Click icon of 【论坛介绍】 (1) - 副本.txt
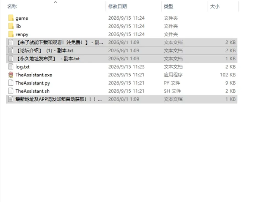 tap(11, 50)
